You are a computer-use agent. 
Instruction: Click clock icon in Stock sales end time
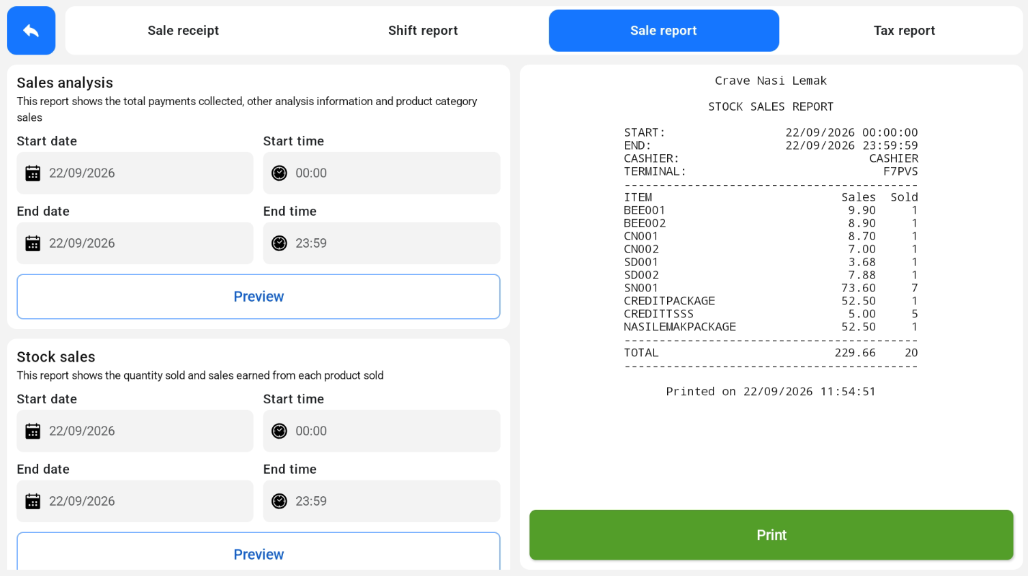[280, 502]
